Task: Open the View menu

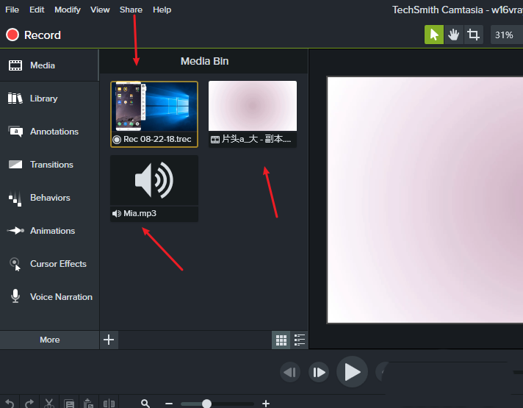Action: 100,10
